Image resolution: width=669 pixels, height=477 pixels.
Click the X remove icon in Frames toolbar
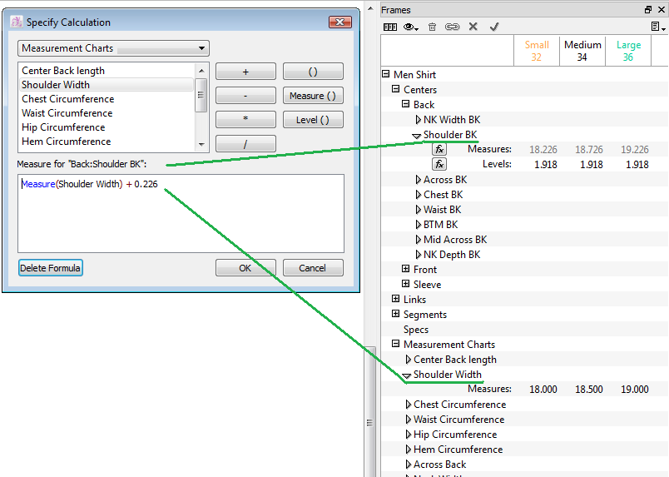pyautogui.click(x=473, y=27)
